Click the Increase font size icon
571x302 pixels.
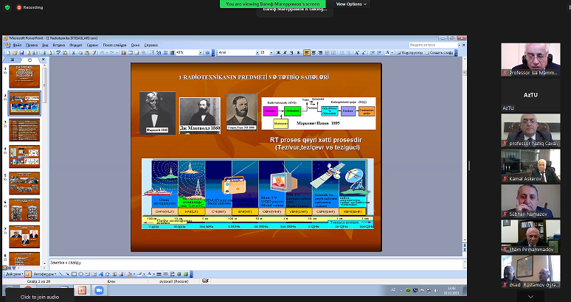pyautogui.click(x=357, y=53)
